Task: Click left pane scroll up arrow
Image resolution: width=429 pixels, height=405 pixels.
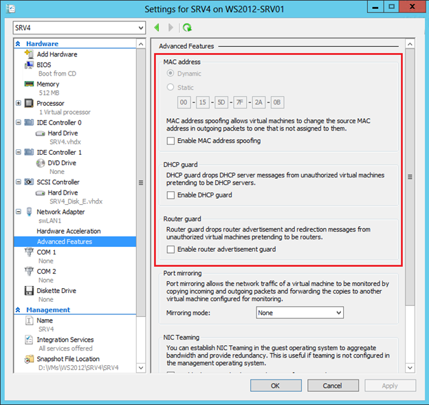Action: coord(141,44)
